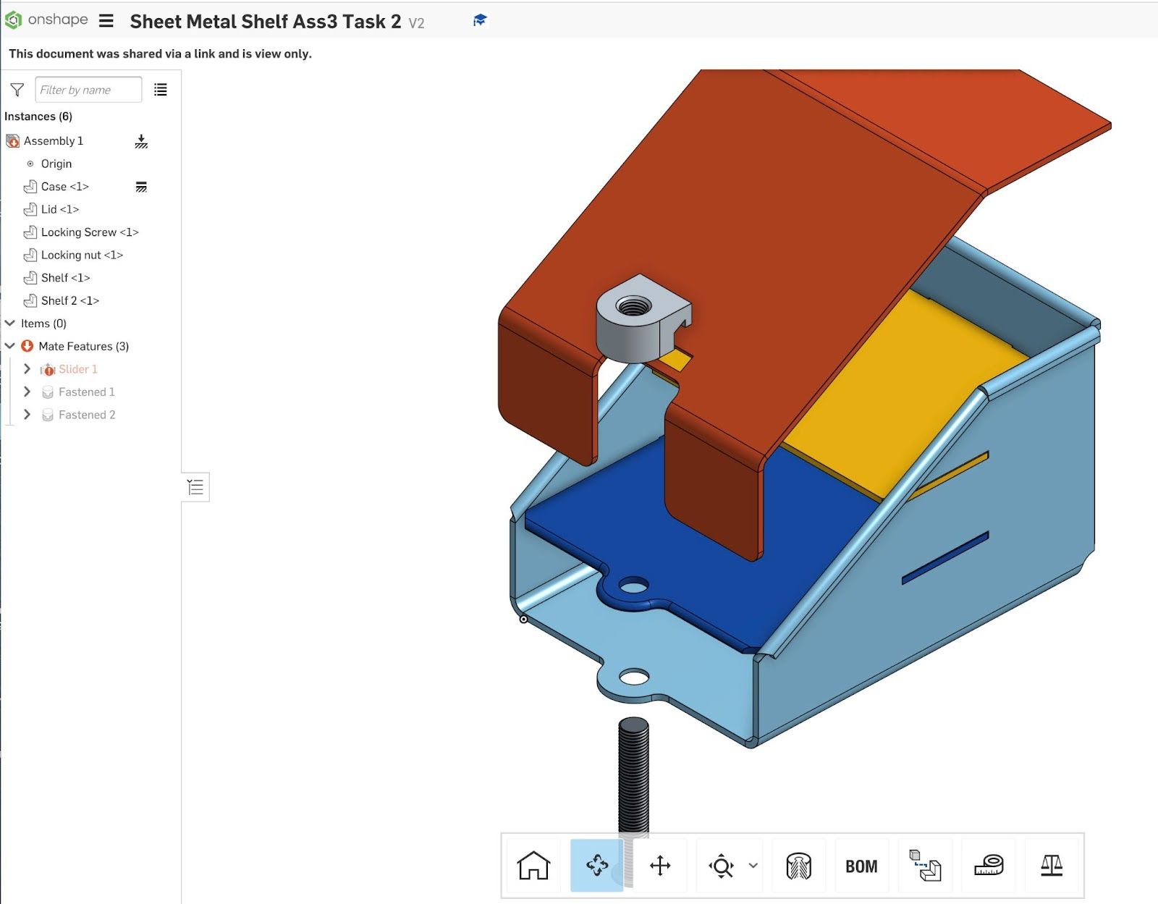Toggle the side panel list button
Screen dimensions: 1158x904
(x=195, y=487)
